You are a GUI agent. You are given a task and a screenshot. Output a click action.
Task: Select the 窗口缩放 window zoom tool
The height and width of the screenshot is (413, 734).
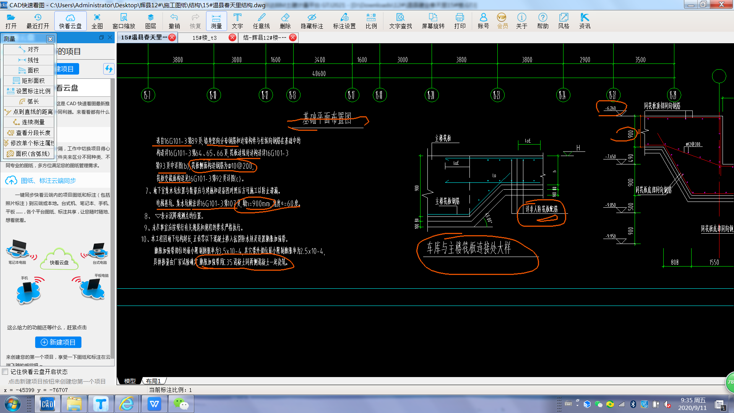(123, 21)
